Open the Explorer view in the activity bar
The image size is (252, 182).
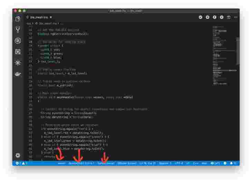(18, 19)
